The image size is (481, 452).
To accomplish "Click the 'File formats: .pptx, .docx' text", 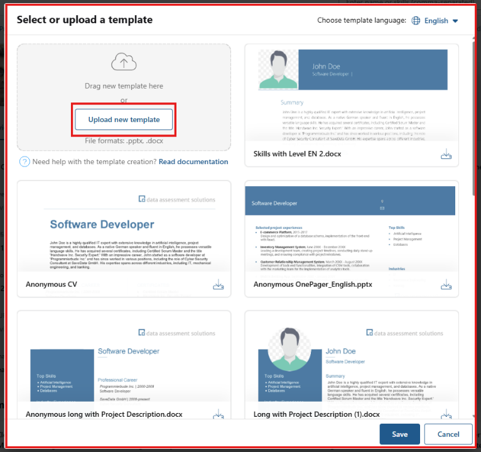I will 124,141.
